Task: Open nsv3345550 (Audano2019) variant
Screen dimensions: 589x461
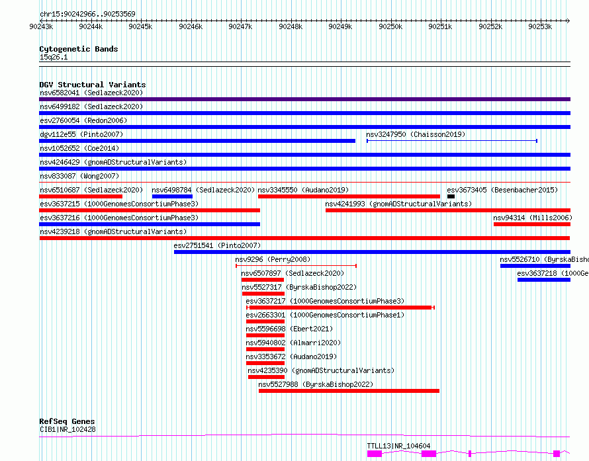Action: [x=303, y=190]
